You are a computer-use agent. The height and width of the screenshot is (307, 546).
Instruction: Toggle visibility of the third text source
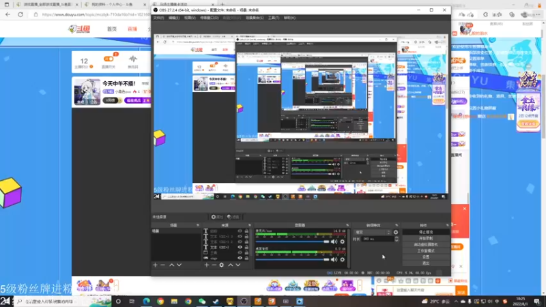coord(240,242)
